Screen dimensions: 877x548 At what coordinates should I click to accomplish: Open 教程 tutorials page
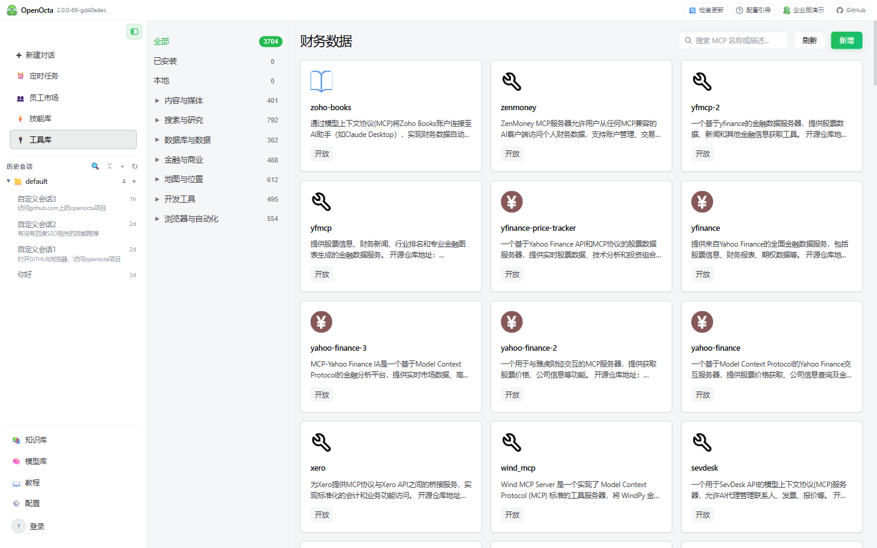tap(73, 482)
